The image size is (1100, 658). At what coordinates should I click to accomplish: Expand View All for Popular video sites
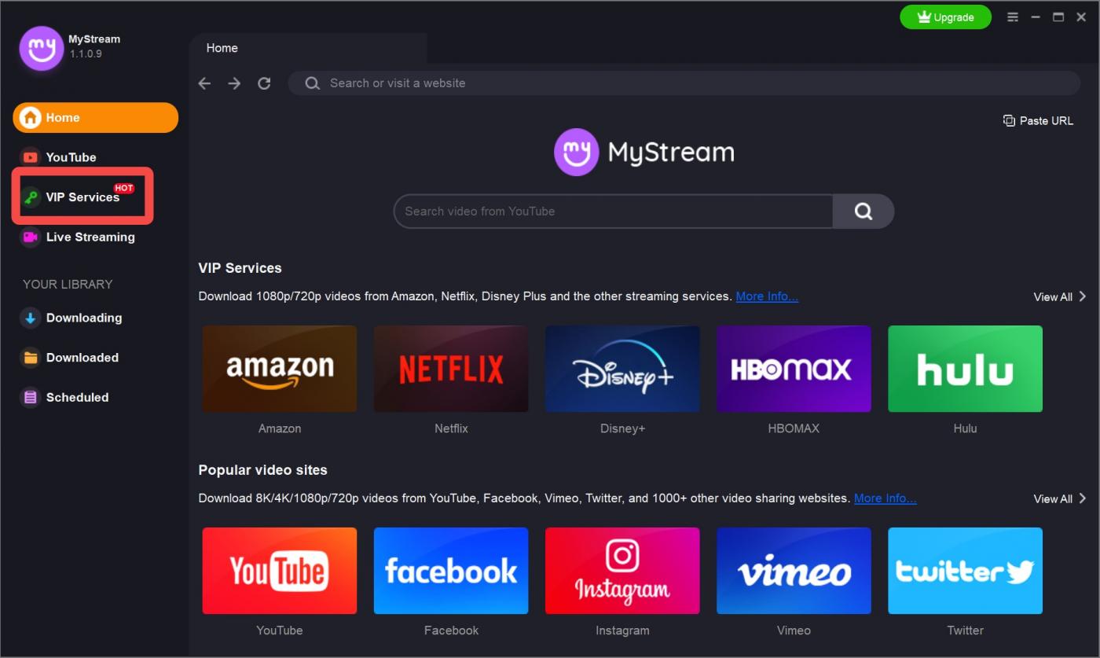(1059, 499)
